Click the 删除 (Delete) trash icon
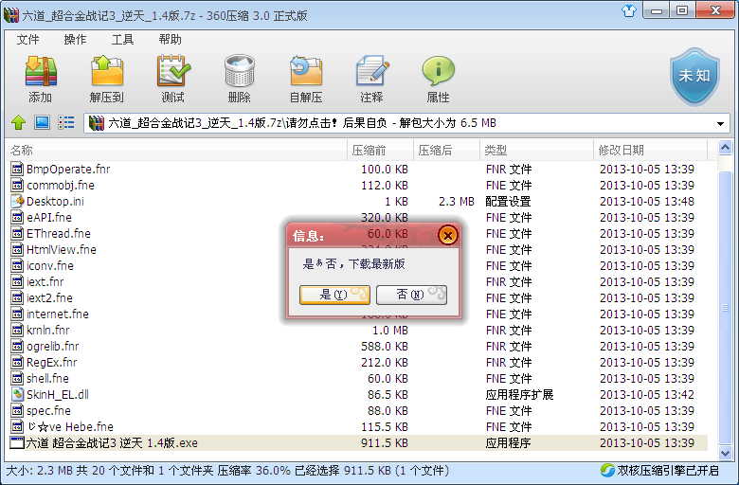 240,71
